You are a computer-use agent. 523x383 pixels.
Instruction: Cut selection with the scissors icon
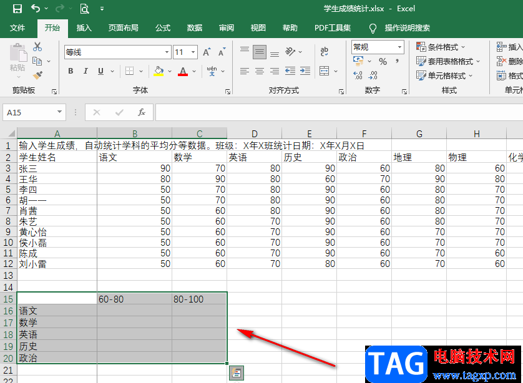pos(37,47)
